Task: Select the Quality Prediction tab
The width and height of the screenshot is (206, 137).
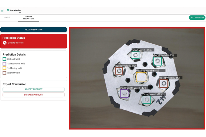Action: coord(28,18)
